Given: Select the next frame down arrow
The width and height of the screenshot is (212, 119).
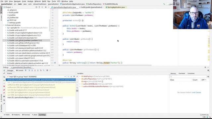Looking at the screenshot, I should (71, 77).
